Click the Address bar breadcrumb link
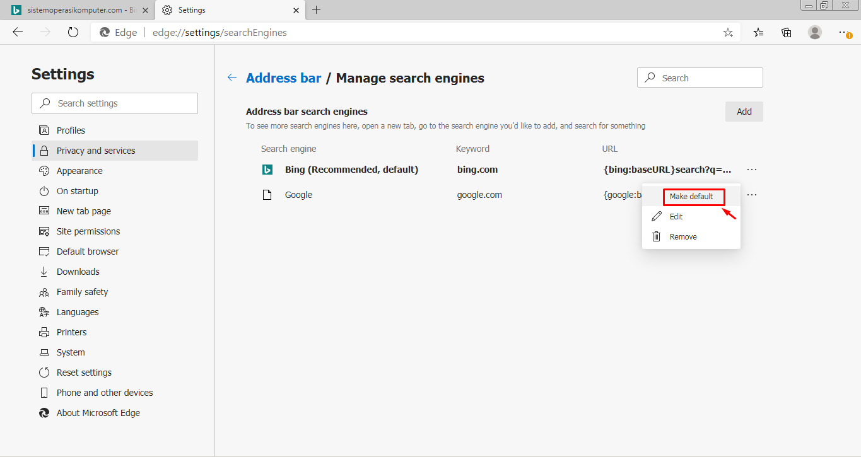 point(283,78)
